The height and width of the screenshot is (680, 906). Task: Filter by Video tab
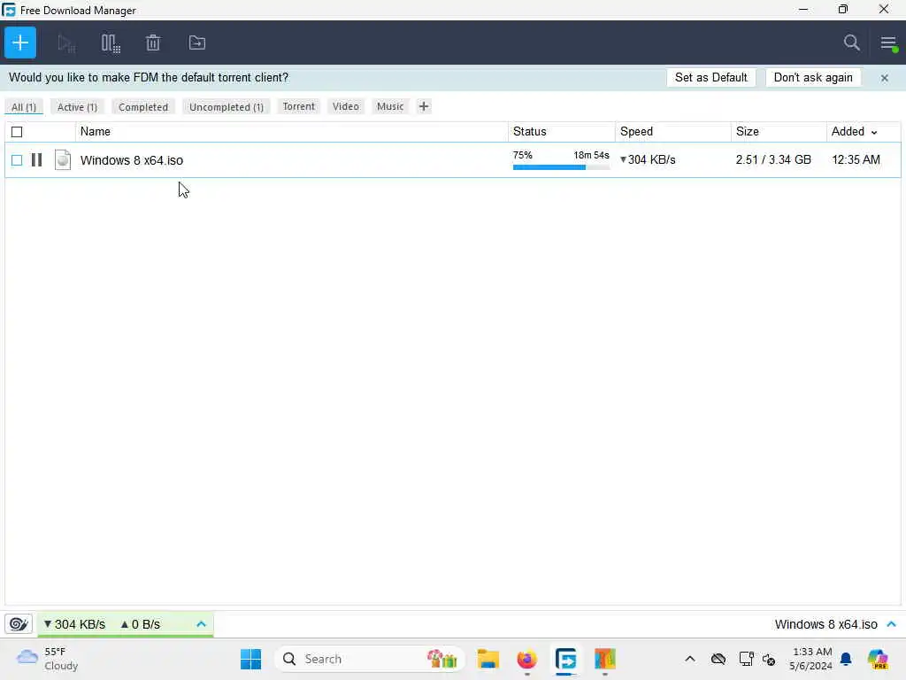click(346, 106)
